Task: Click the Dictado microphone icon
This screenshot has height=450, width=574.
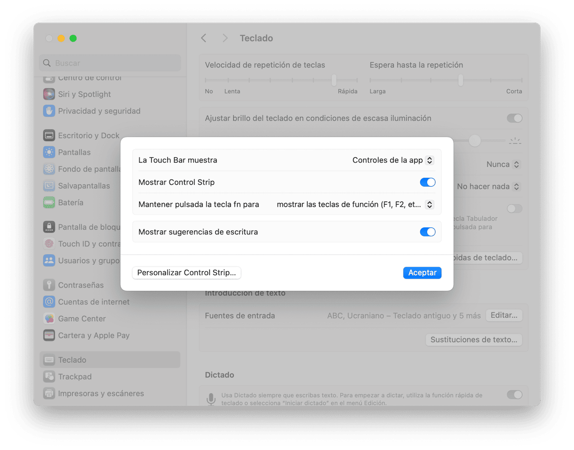Action: pos(211,399)
